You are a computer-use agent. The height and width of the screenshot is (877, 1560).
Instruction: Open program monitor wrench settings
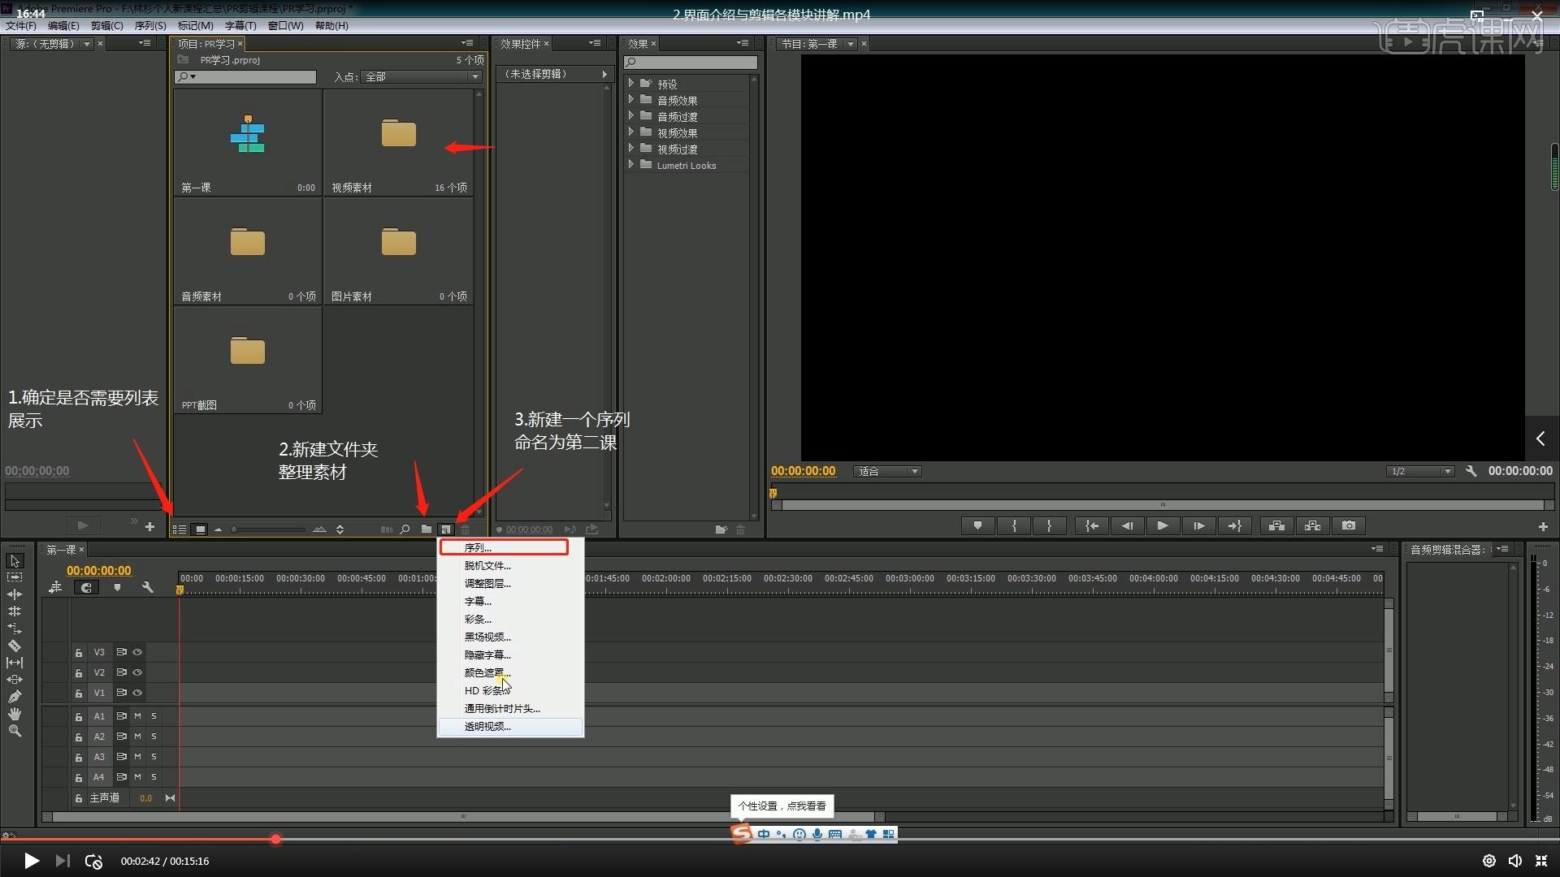tap(1471, 471)
